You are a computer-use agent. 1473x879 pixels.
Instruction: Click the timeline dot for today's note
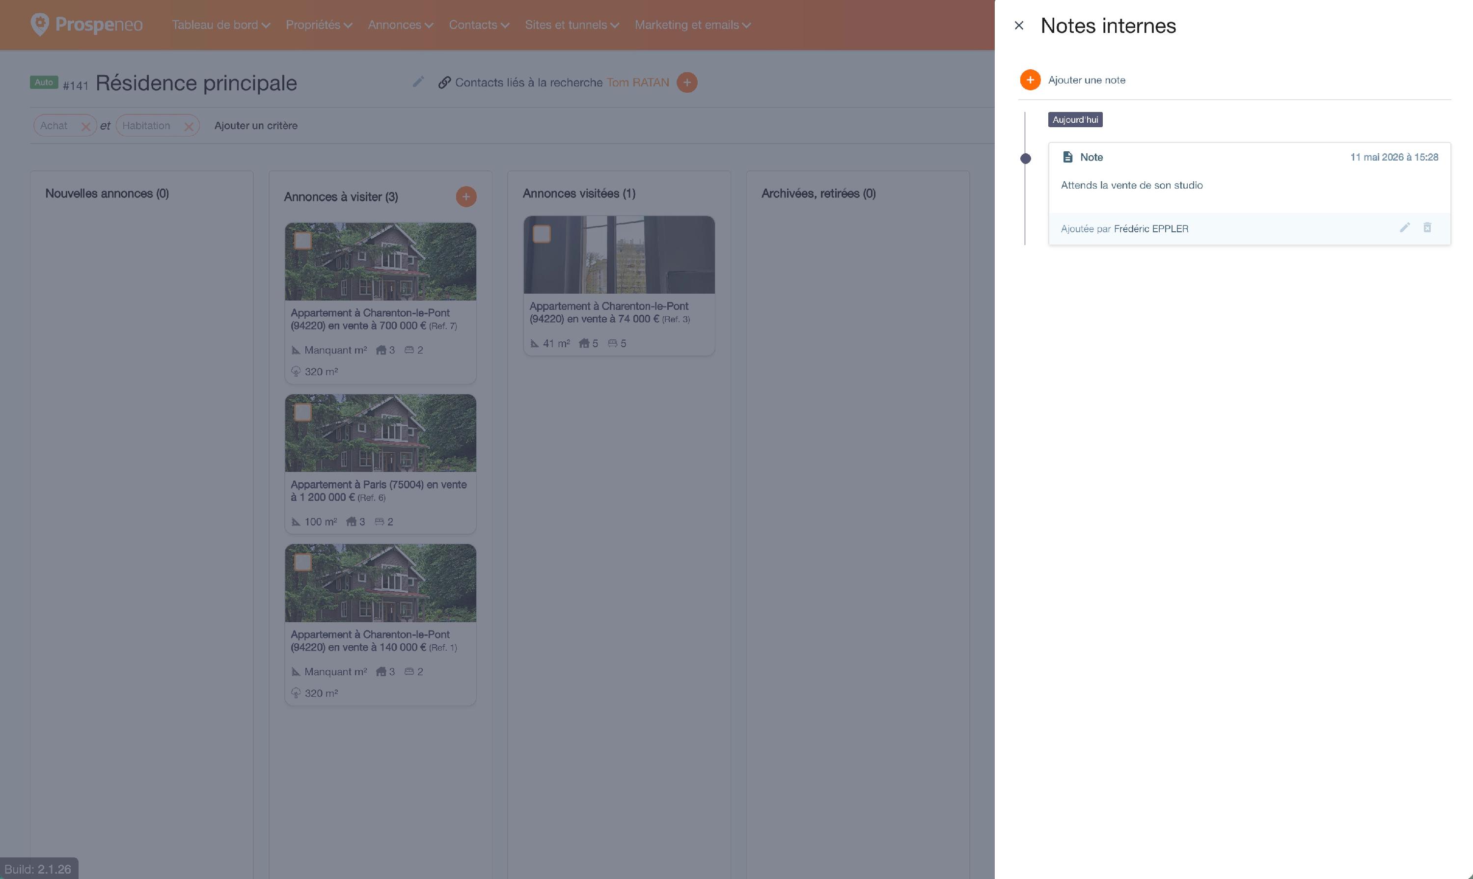click(x=1026, y=158)
